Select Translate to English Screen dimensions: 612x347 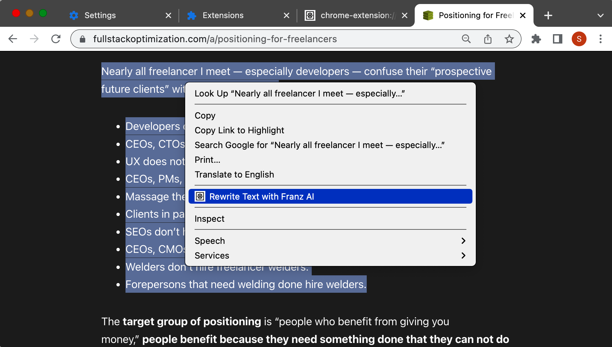(330, 175)
